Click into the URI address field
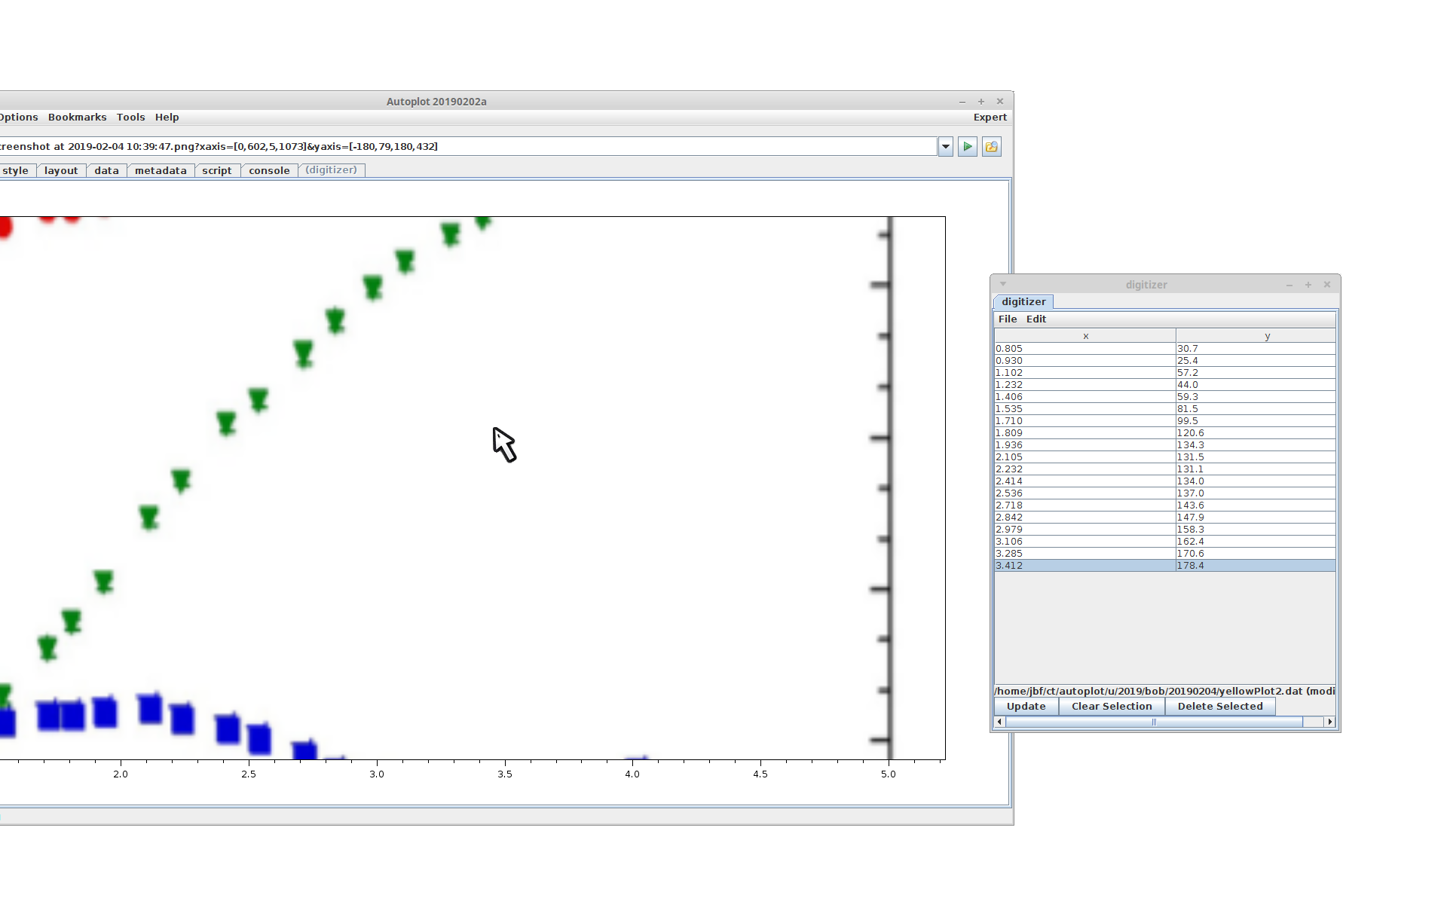Viewport: 1447px width, 904px height. click(x=467, y=147)
